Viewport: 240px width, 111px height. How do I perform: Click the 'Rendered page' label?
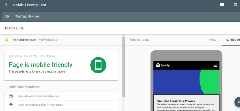(139, 40)
